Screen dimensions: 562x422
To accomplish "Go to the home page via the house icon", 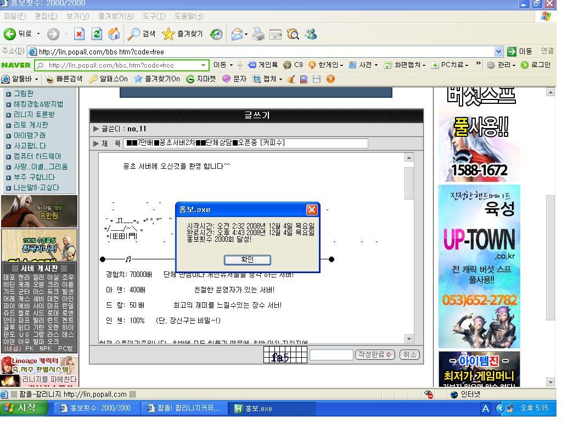I will pyautogui.click(x=114, y=34).
